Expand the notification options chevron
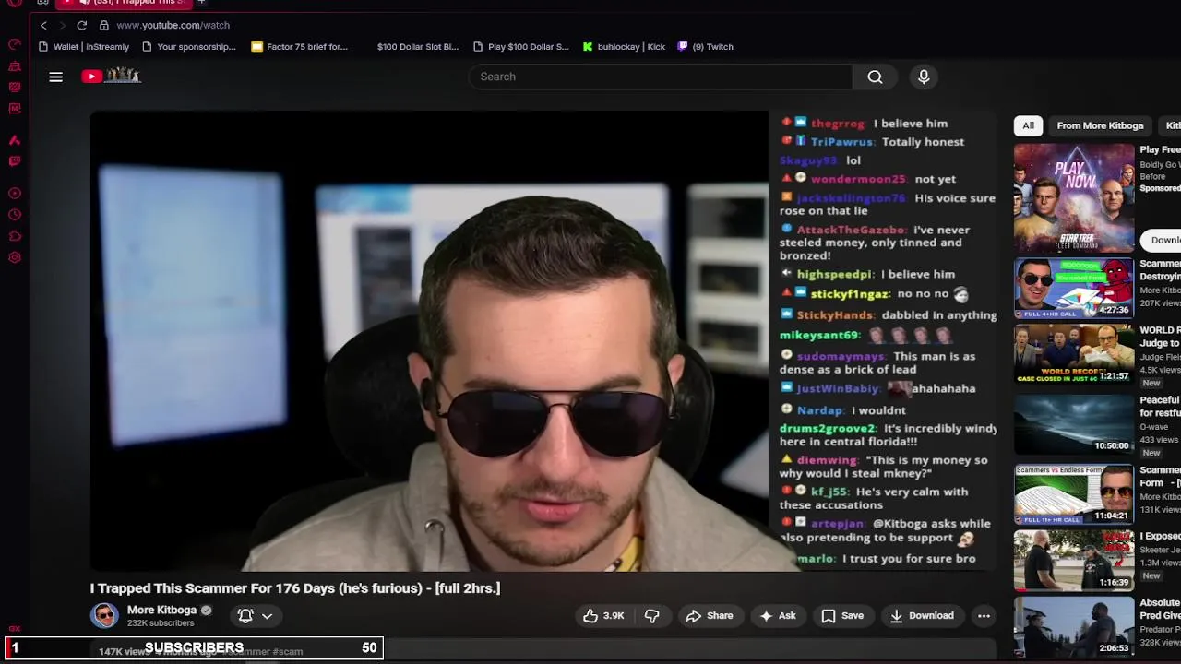This screenshot has width=1181, height=664. point(267,615)
